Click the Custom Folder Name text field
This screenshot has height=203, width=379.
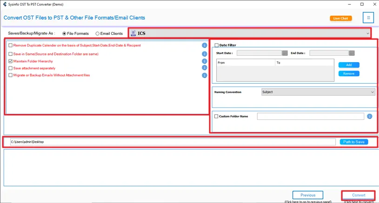point(311,116)
